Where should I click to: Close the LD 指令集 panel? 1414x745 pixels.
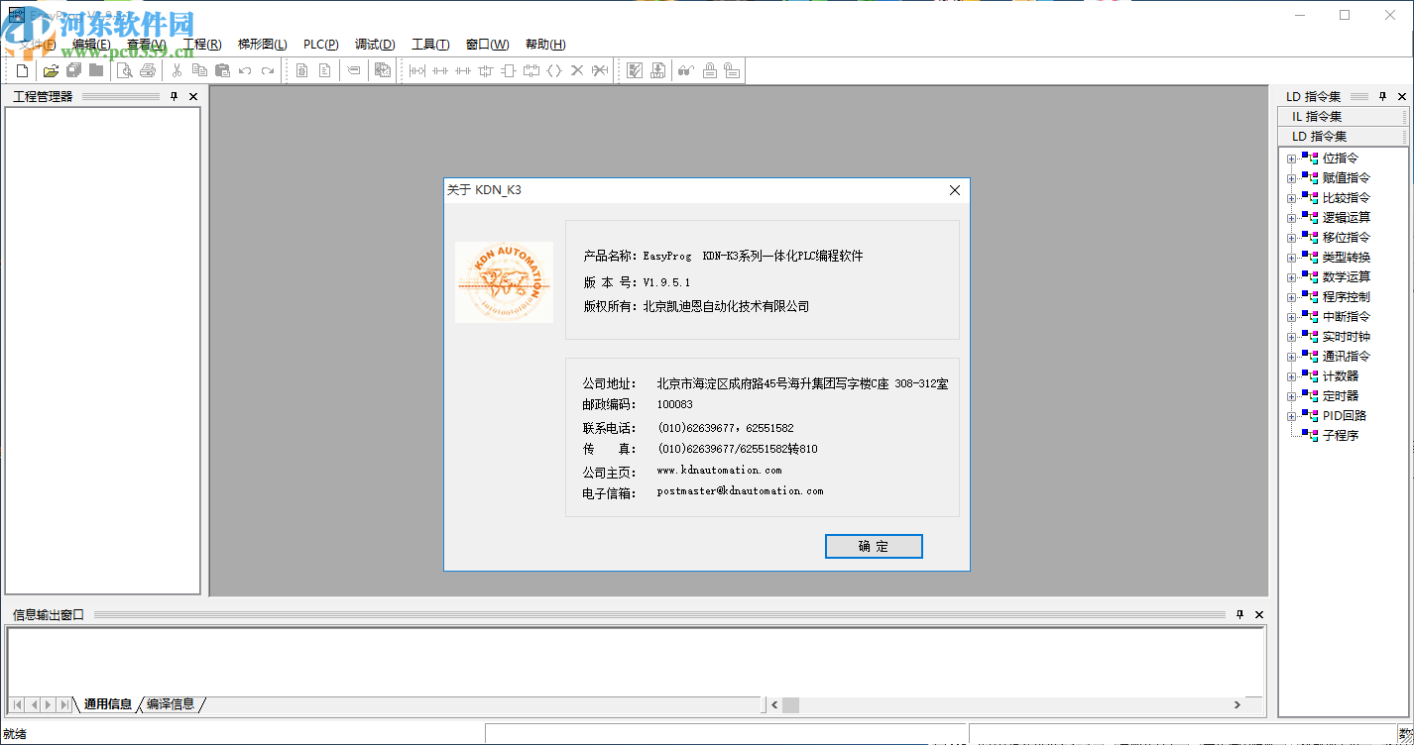pyautogui.click(x=1402, y=96)
